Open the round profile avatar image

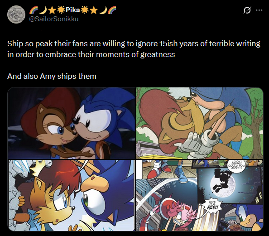point(16,14)
